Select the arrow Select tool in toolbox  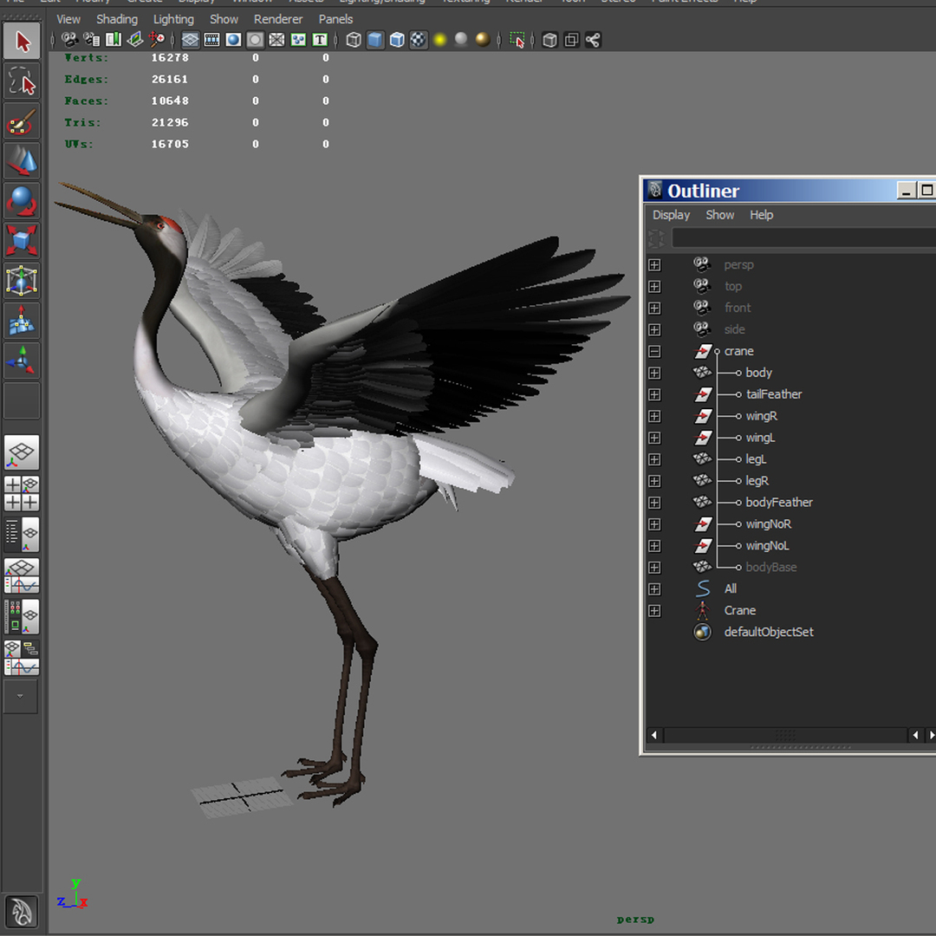22,42
